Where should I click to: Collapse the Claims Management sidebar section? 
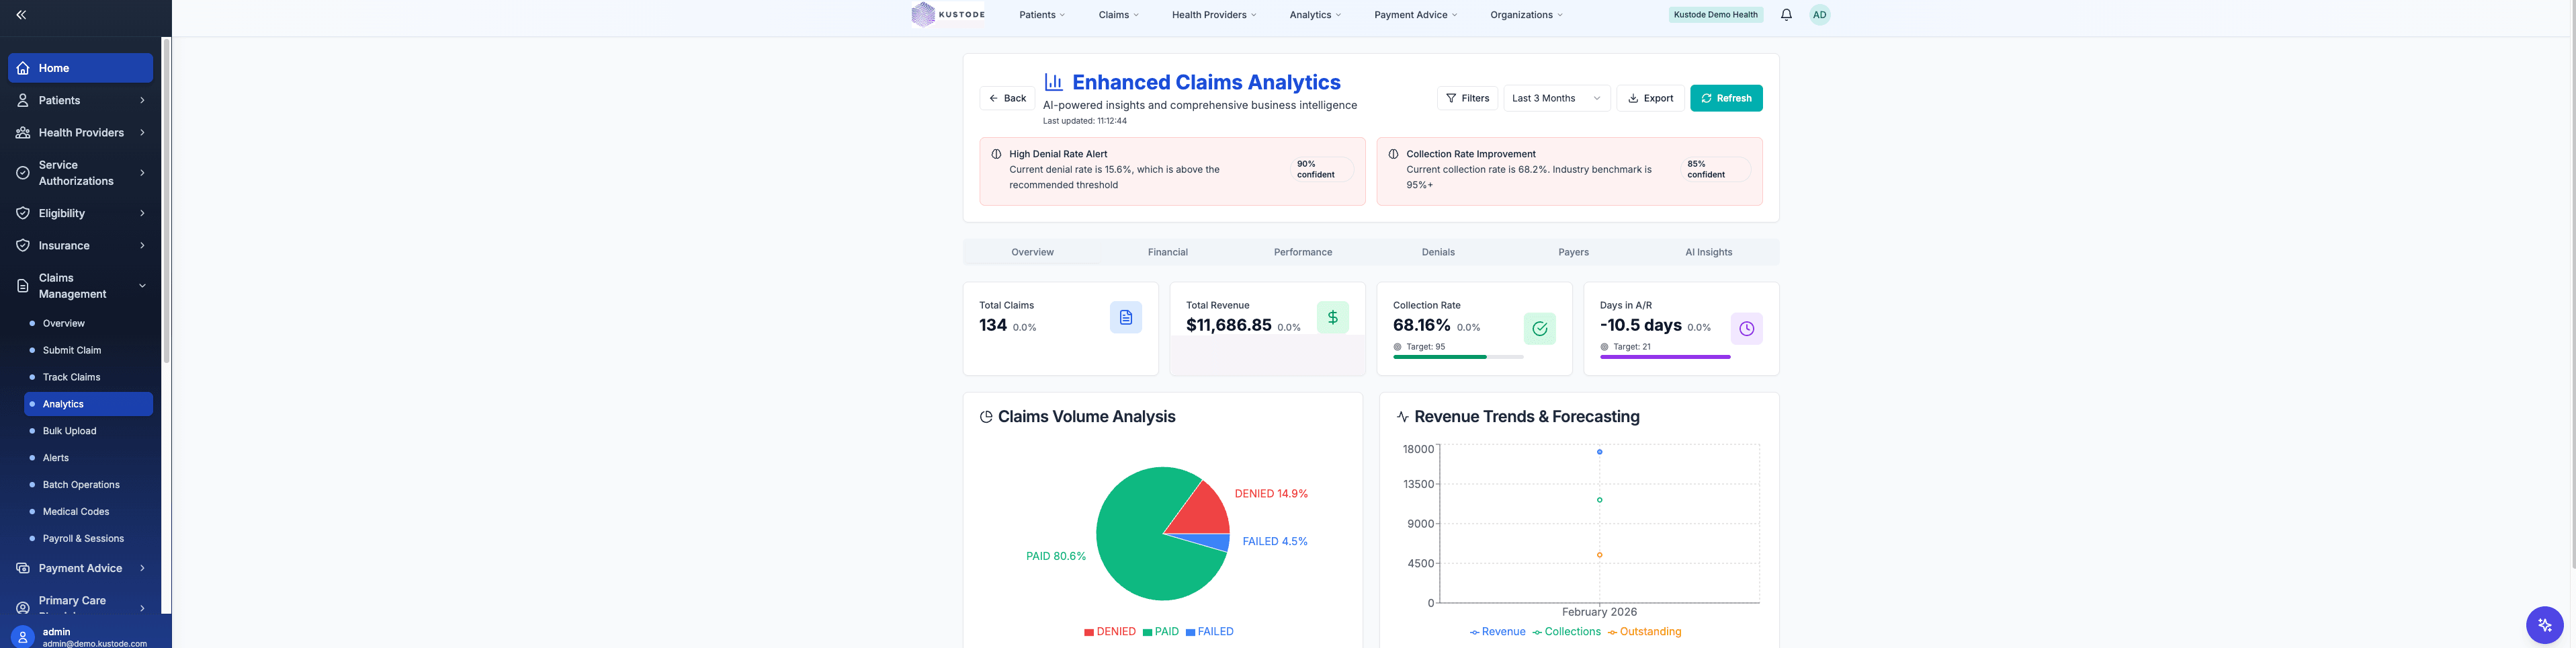[80, 285]
